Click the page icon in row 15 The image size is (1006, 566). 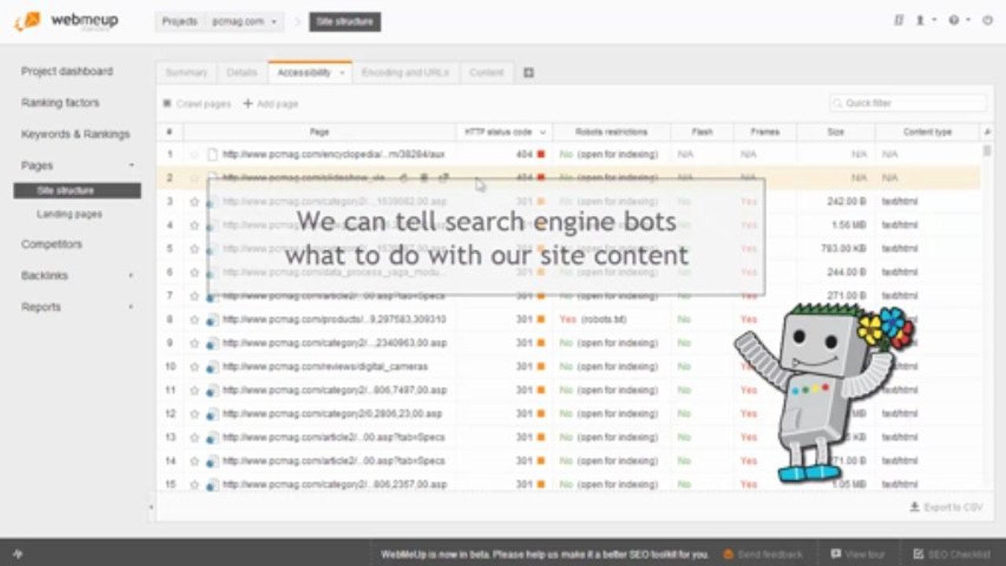point(212,484)
